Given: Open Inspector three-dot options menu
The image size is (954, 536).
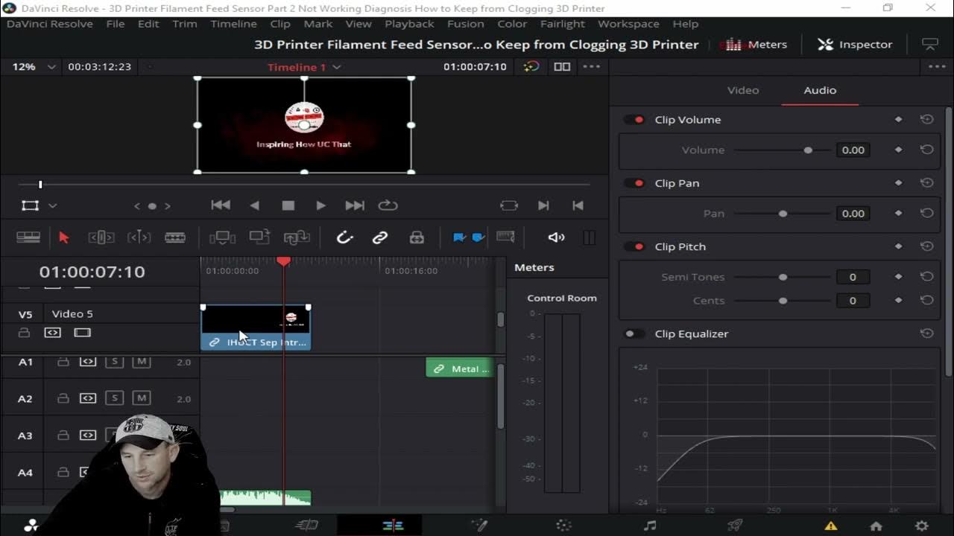Looking at the screenshot, I should tap(937, 66).
